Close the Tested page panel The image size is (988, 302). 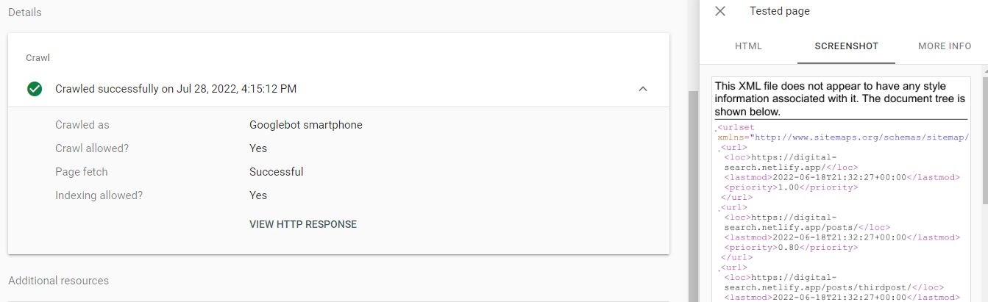pyautogui.click(x=720, y=11)
